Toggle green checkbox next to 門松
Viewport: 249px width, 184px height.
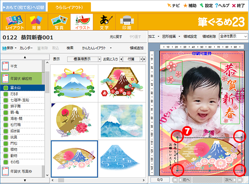tap(6, 143)
